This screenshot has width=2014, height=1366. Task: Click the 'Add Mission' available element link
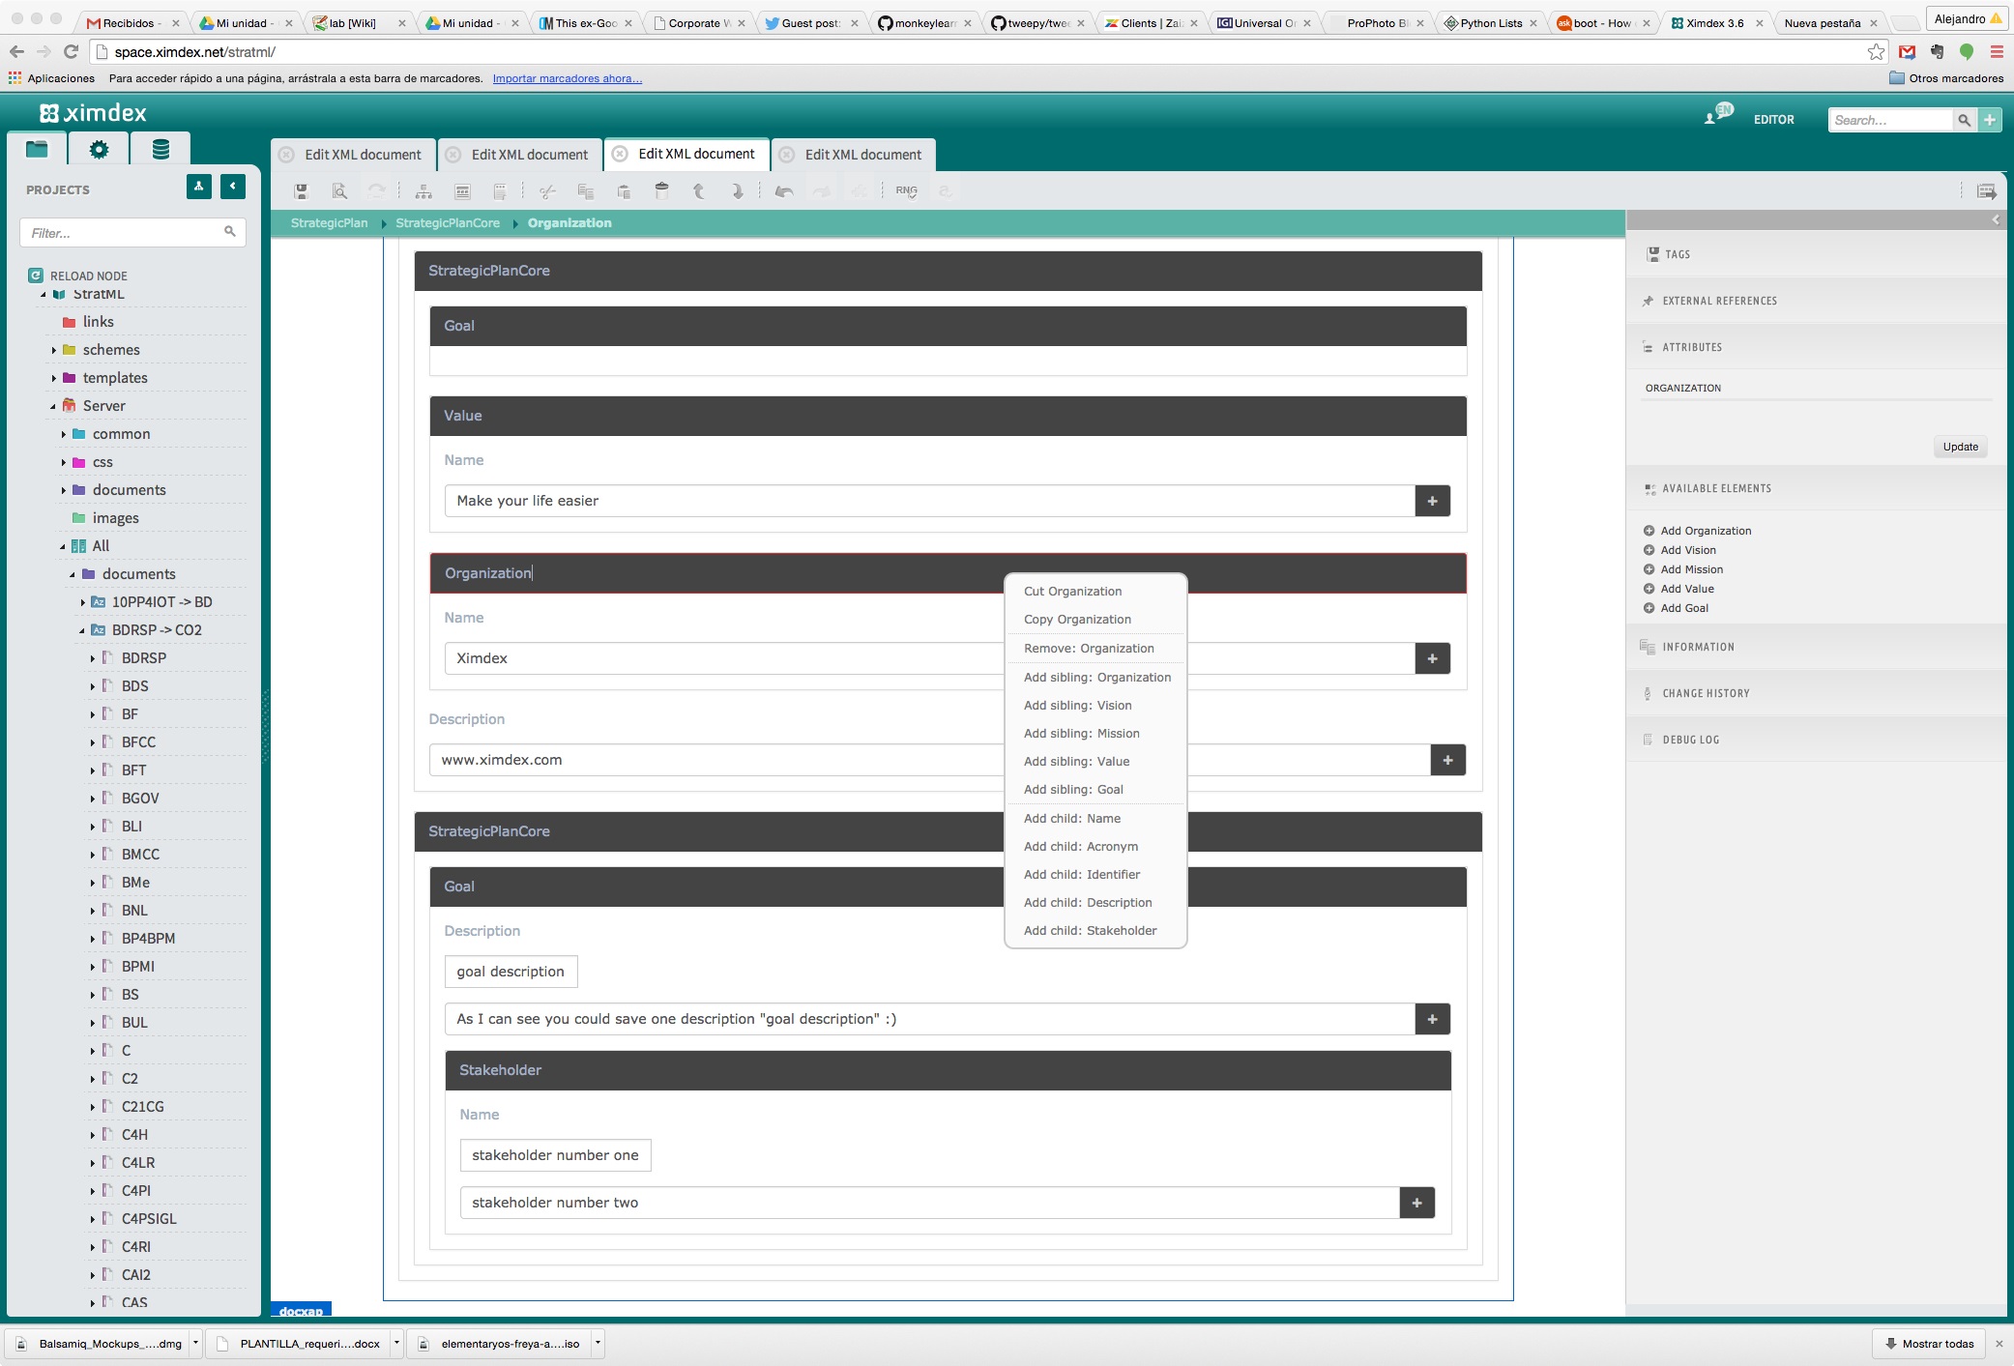tap(1691, 569)
